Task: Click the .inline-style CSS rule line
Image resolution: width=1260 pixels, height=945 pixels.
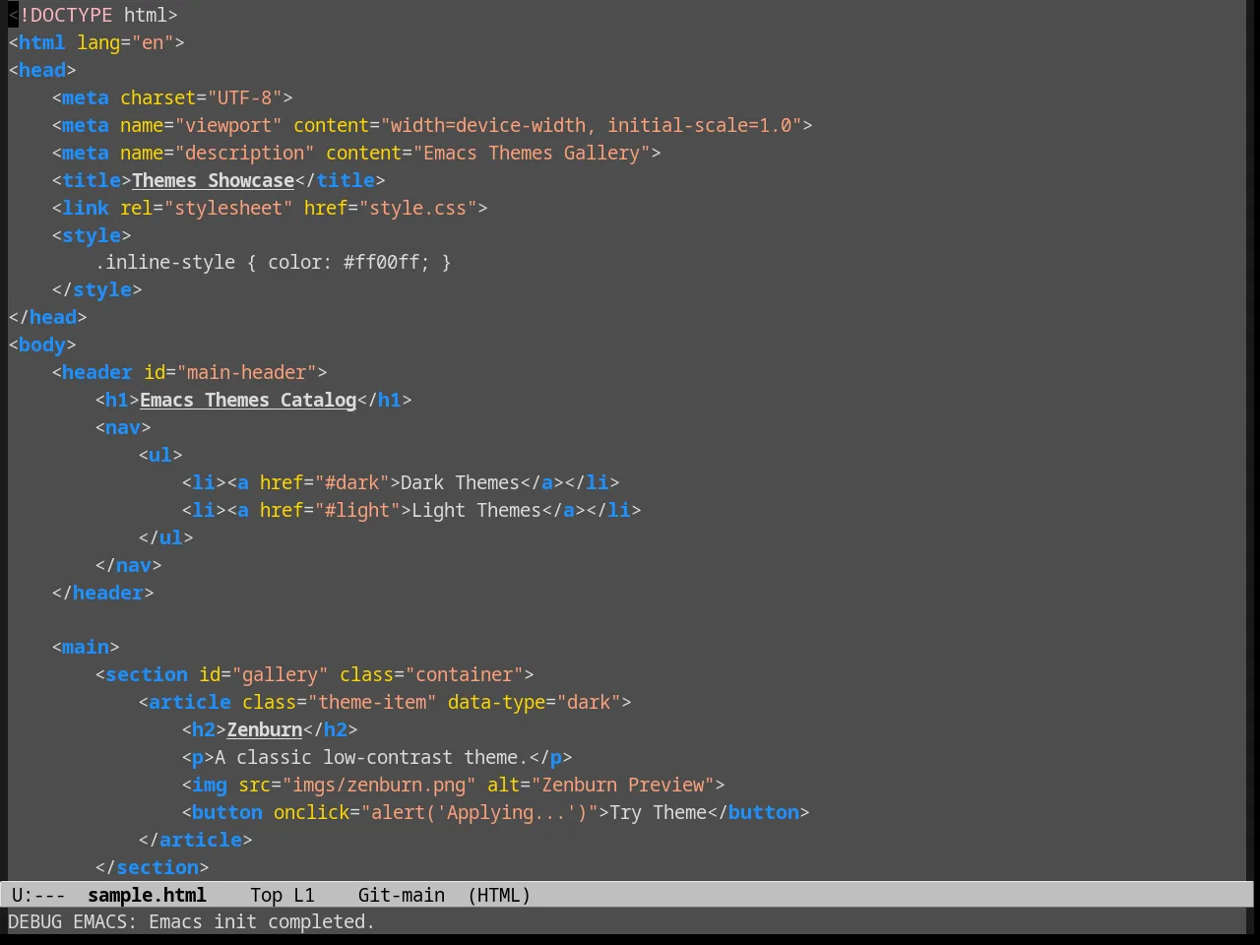Action: [x=273, y=262]
